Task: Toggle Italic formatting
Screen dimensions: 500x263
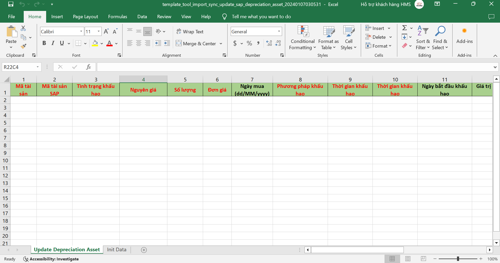Action: coord(53,43)
